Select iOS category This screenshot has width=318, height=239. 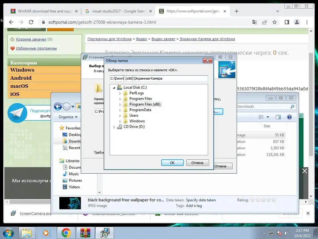tap(15, 94)
